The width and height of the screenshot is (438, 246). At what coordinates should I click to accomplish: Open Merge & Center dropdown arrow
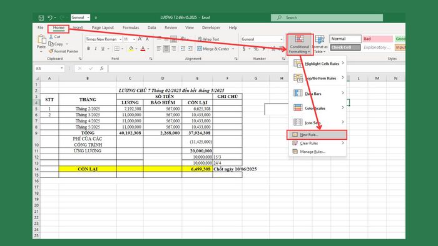point(233,49)
